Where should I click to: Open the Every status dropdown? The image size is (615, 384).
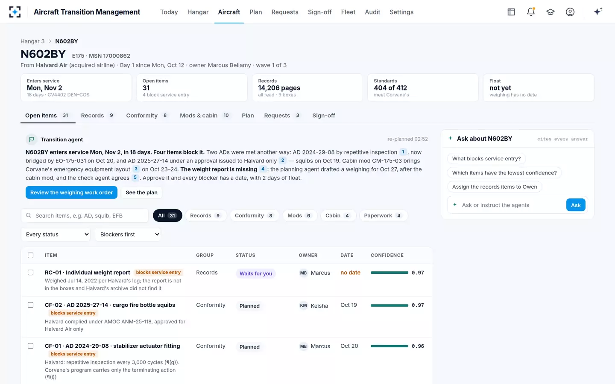point(56,234)
